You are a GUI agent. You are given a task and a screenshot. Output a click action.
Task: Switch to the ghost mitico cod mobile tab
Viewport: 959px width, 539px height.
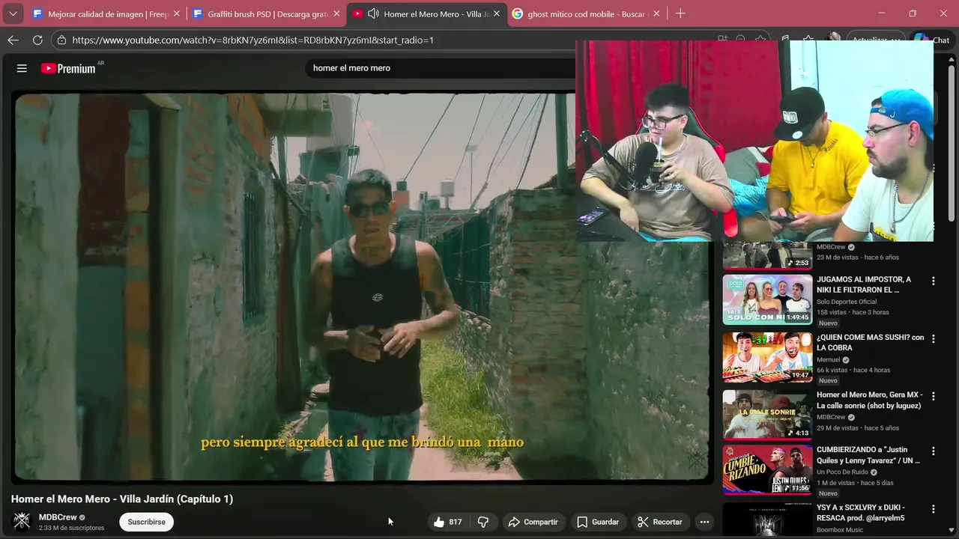point(585,13)
